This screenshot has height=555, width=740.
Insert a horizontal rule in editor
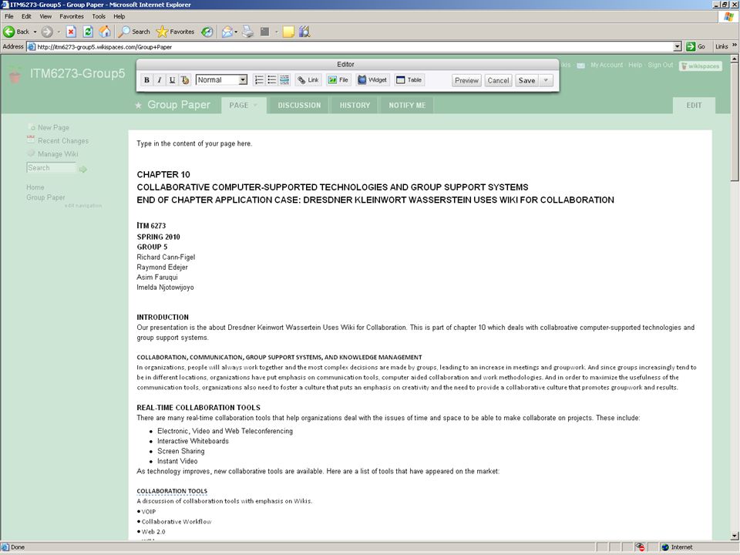coord(284,79)
